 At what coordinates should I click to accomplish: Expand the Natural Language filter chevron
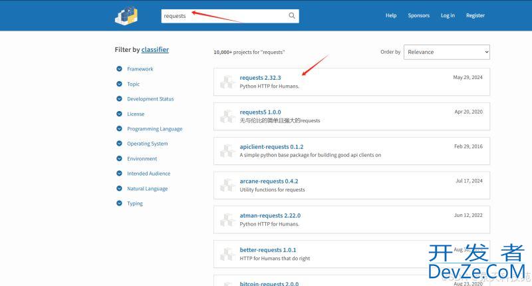[x=119, y=188]
